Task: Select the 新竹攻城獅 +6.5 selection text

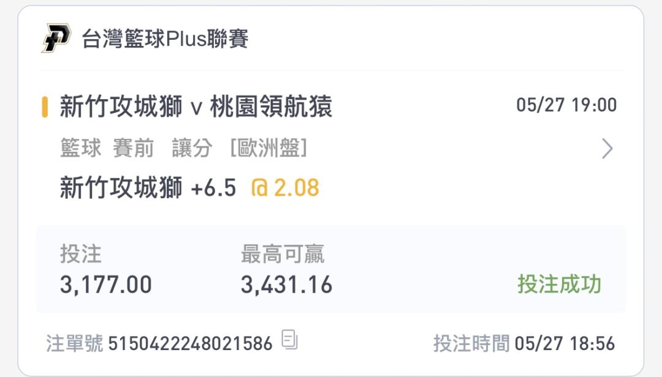Action: click(148, 188)
